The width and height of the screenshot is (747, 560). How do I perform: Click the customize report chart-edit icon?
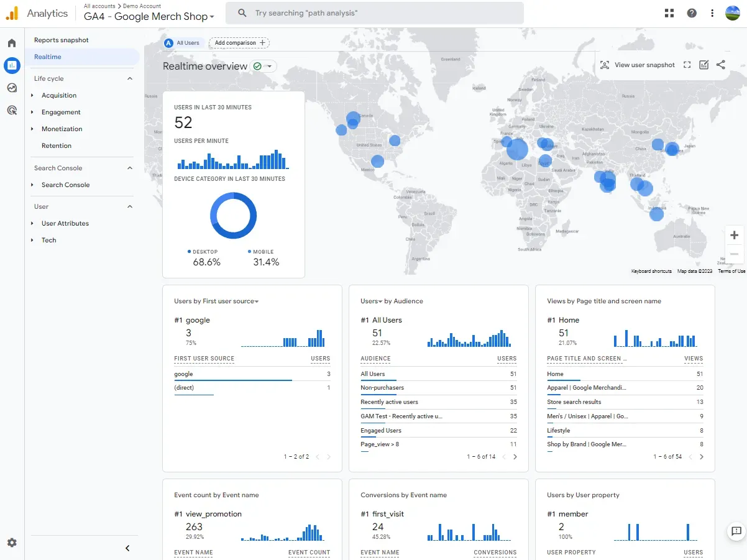(704, 65)
